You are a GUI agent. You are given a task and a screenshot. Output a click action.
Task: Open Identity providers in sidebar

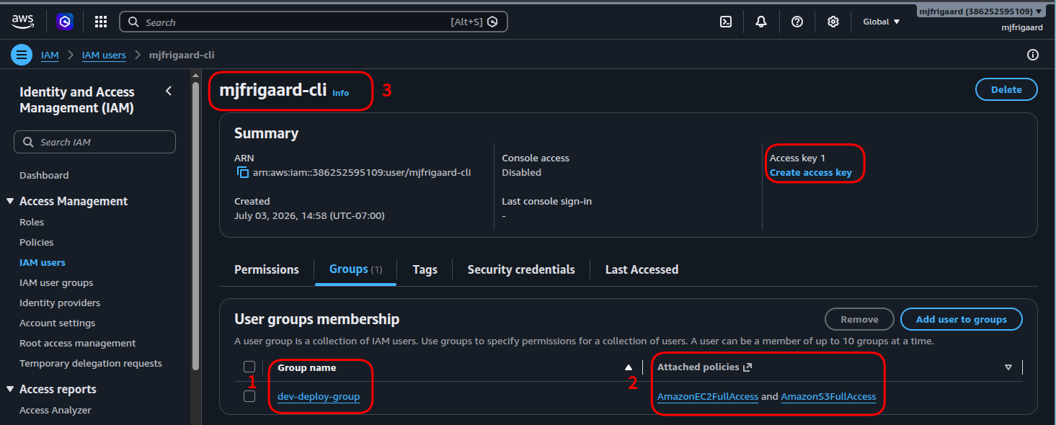pos(60,303)
